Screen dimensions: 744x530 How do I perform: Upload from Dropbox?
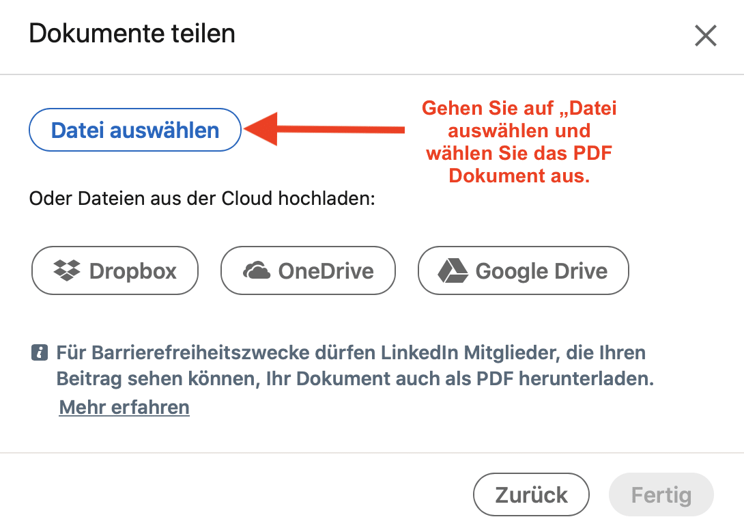115,270
